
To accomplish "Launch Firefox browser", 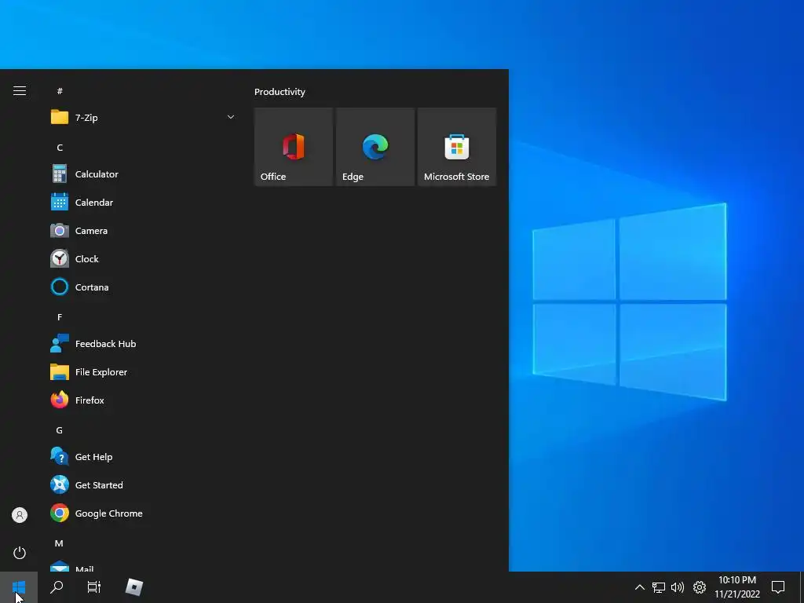I will pyautogui.click(x=144, y=400).
